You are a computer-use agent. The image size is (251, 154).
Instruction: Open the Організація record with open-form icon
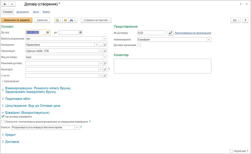[x=105, y=51]
